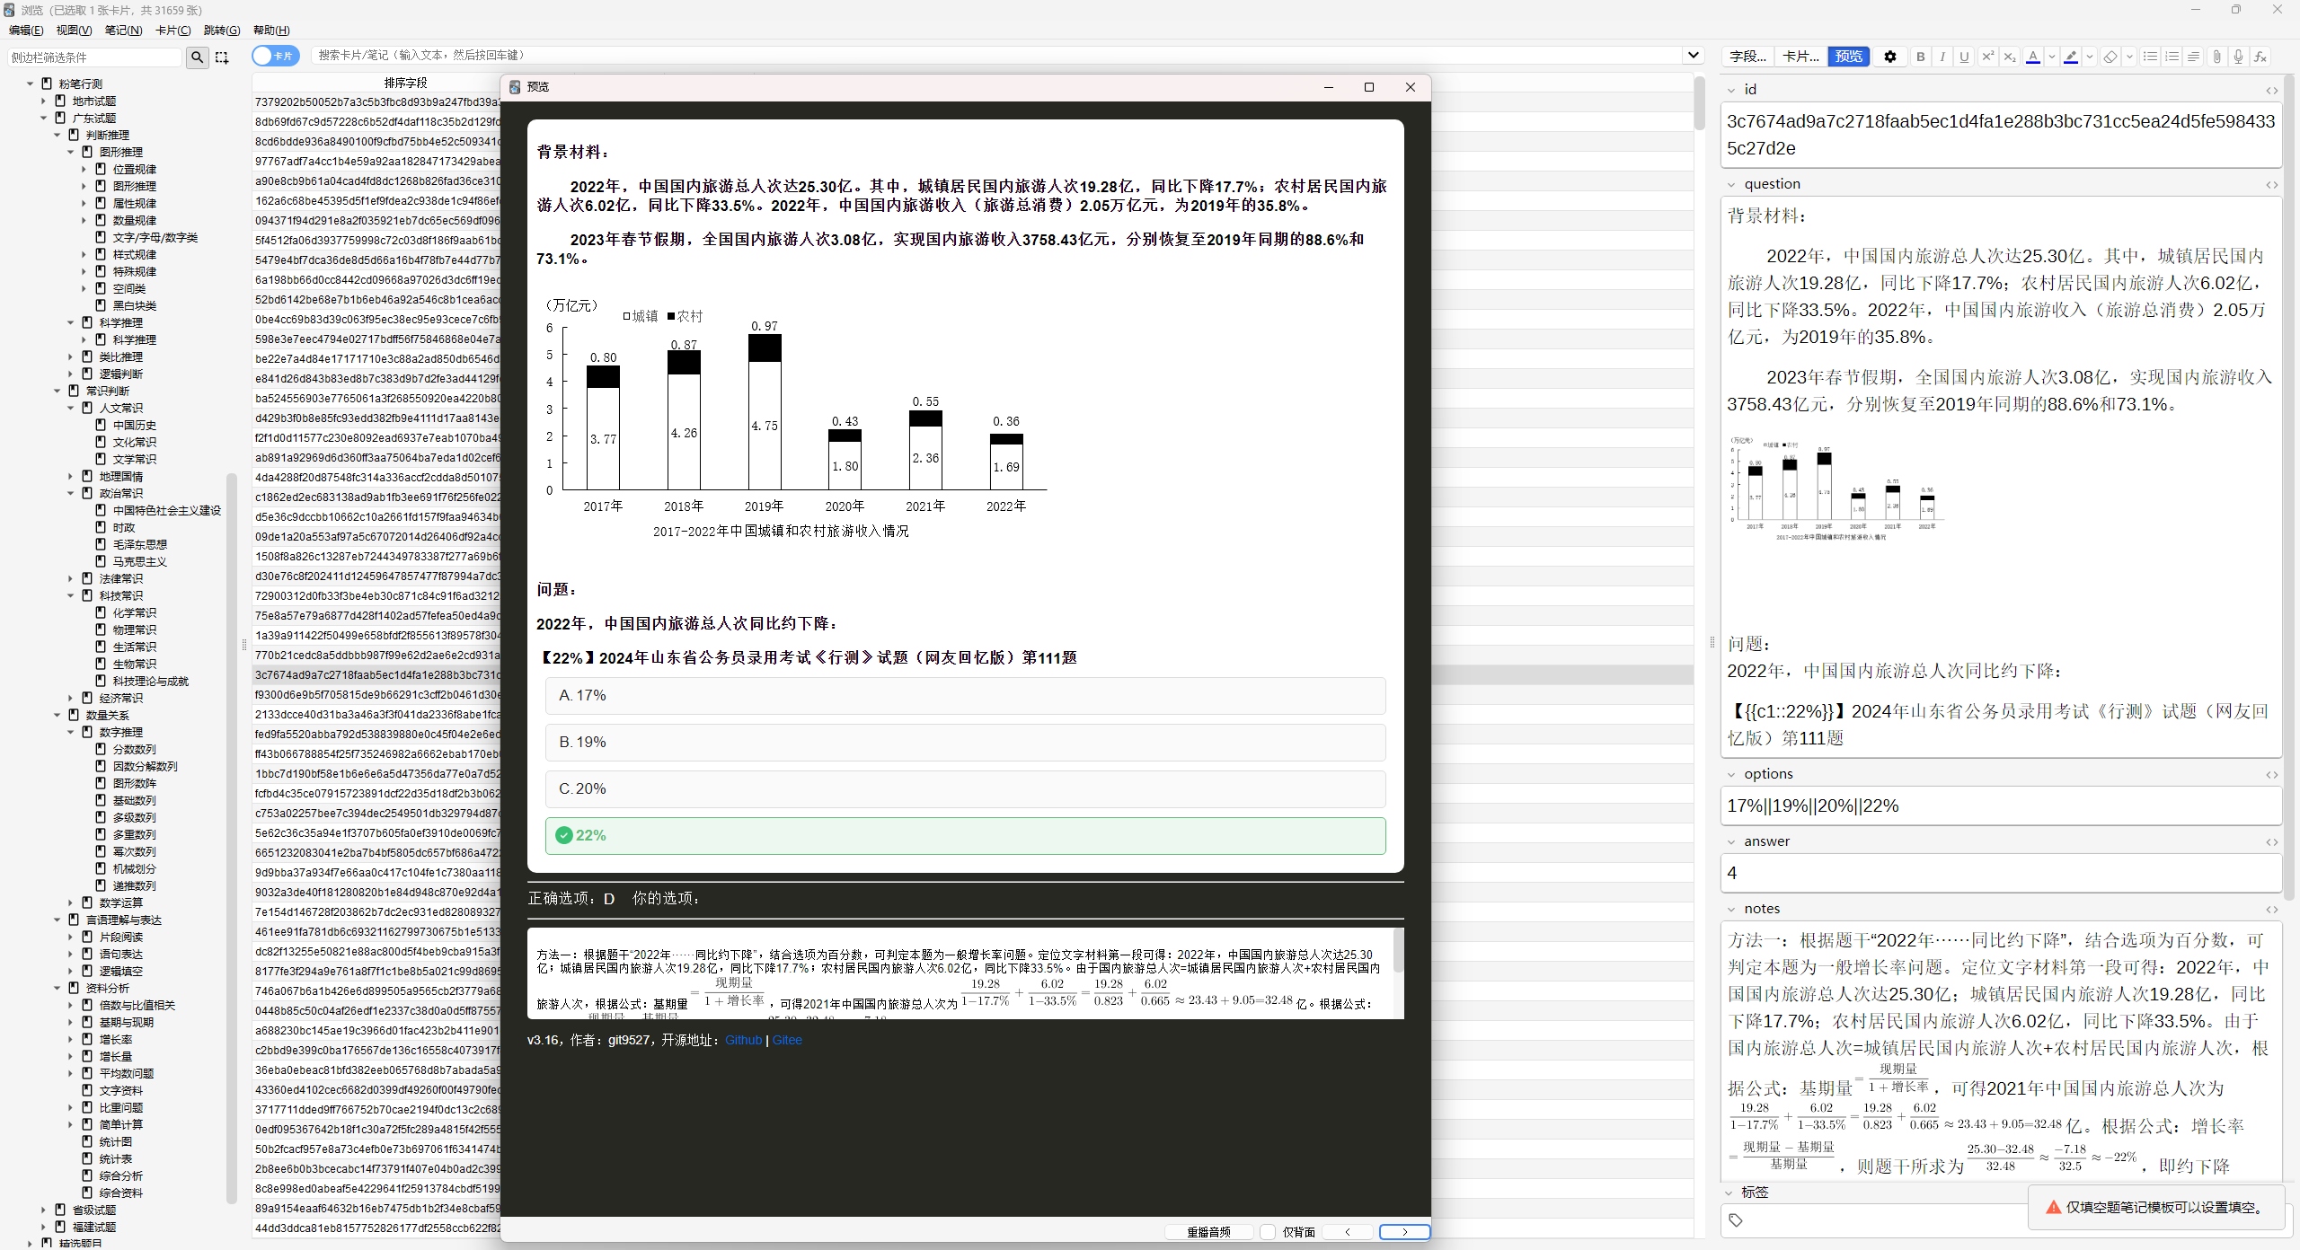
Task: Record audio with the microphone icon
Action: pyautogui.click(x=2238, y=57)
